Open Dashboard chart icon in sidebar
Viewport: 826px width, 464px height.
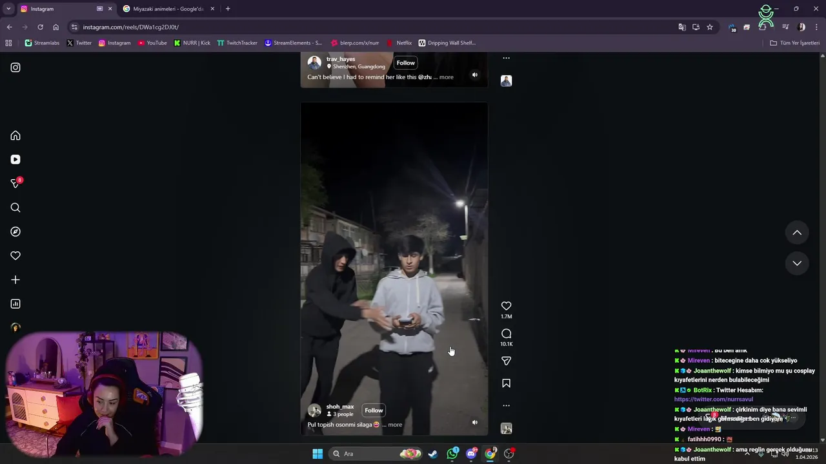(x=15, y=304)
